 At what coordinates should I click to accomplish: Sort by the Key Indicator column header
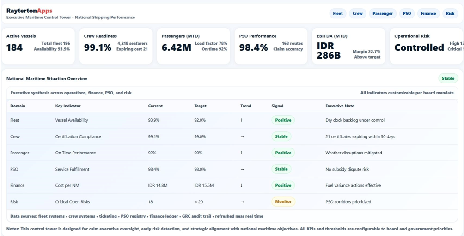[68, 106]
